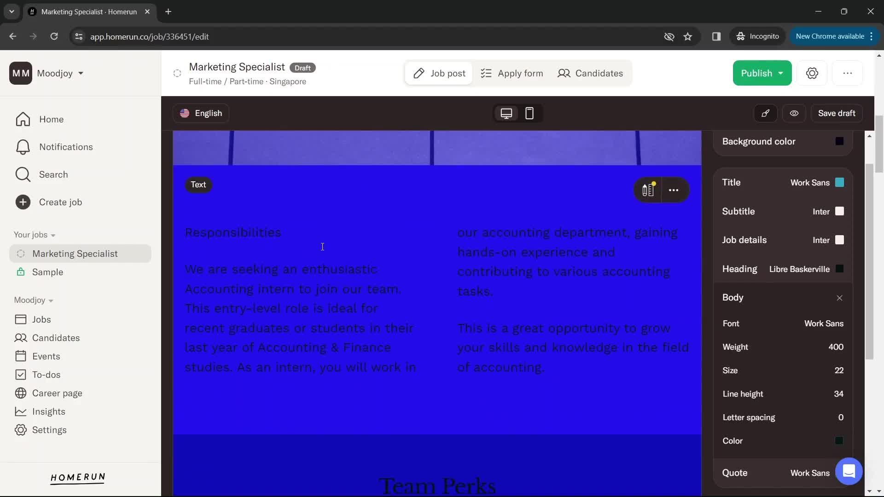The width and height of the screenshot is (884, 497).
Task: Click the desktop preview icon
Action: click(507, 114)
